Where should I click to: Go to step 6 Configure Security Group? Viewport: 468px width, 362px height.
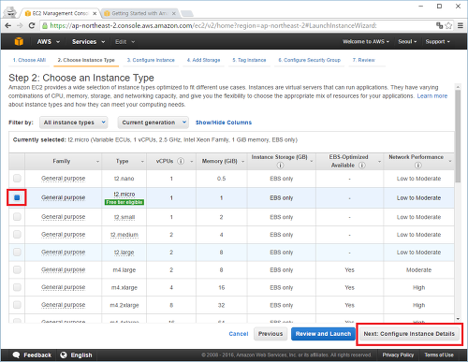(x=309, y=60)
